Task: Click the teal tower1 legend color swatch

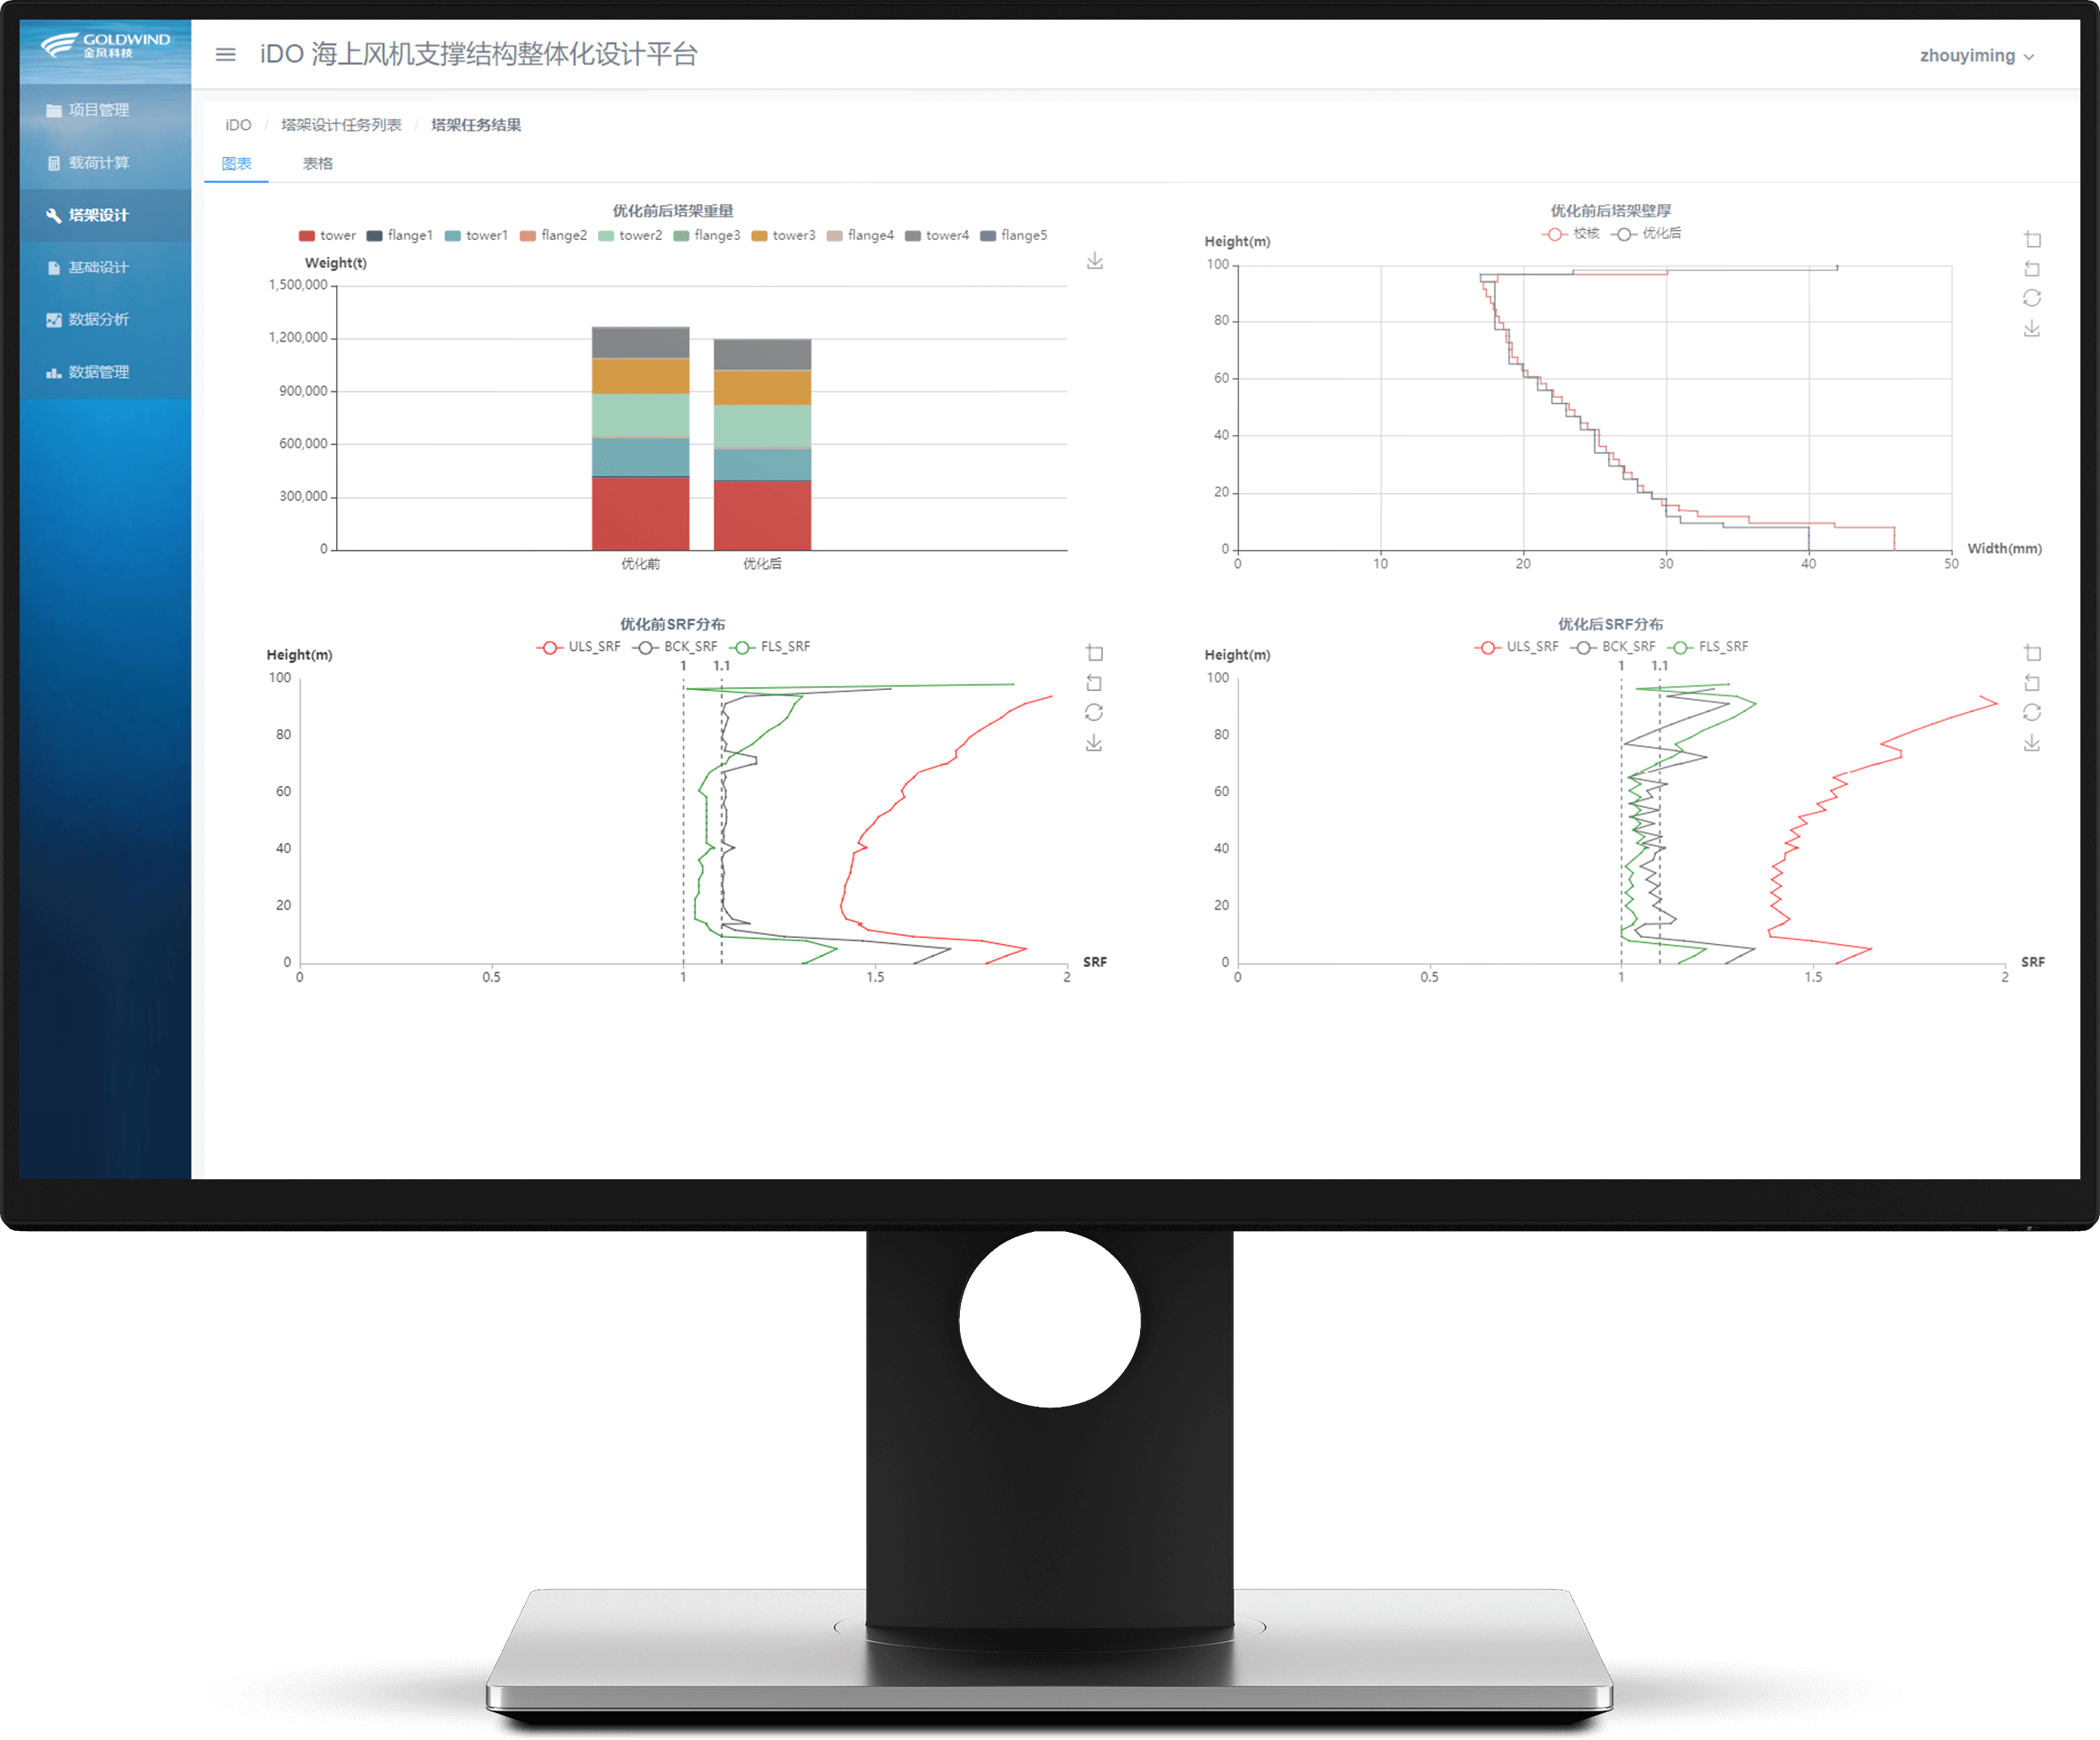Action: (x=453, y=236)
